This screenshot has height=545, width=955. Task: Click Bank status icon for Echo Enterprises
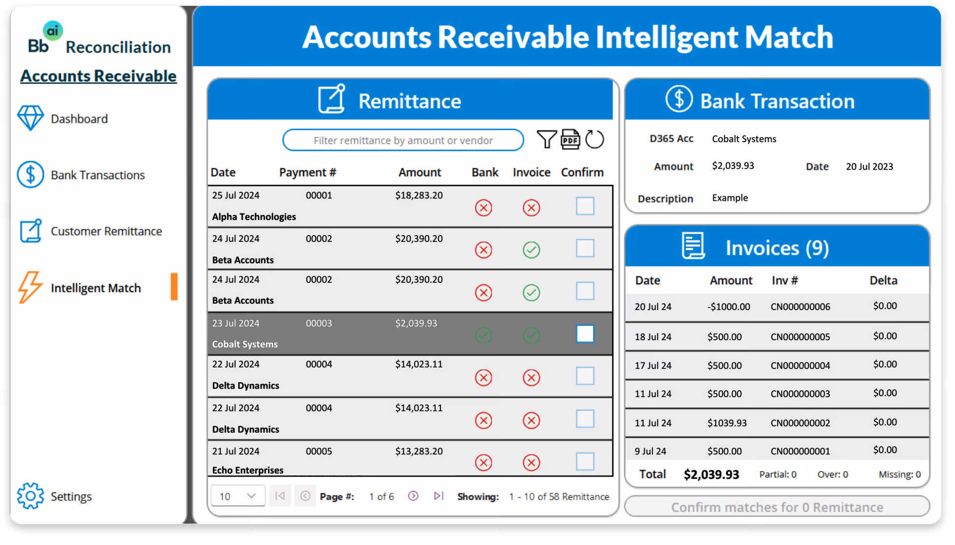coord(483,462)
